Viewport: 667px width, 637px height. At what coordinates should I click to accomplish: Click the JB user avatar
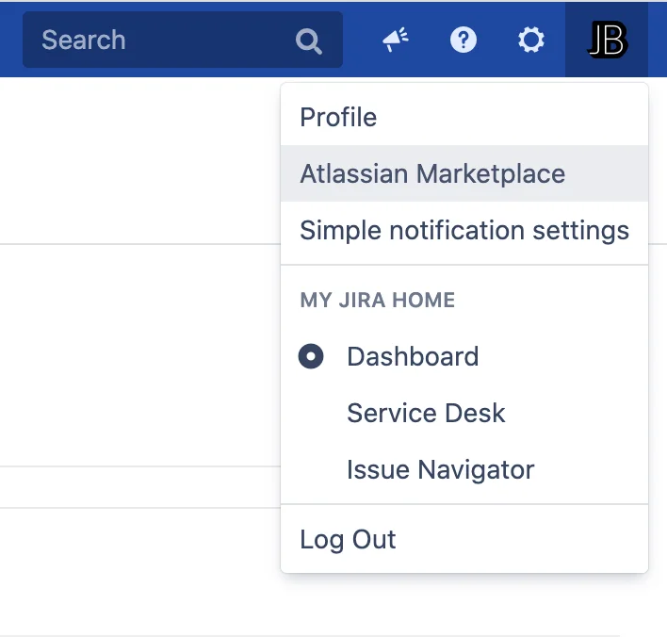[607, 40]
